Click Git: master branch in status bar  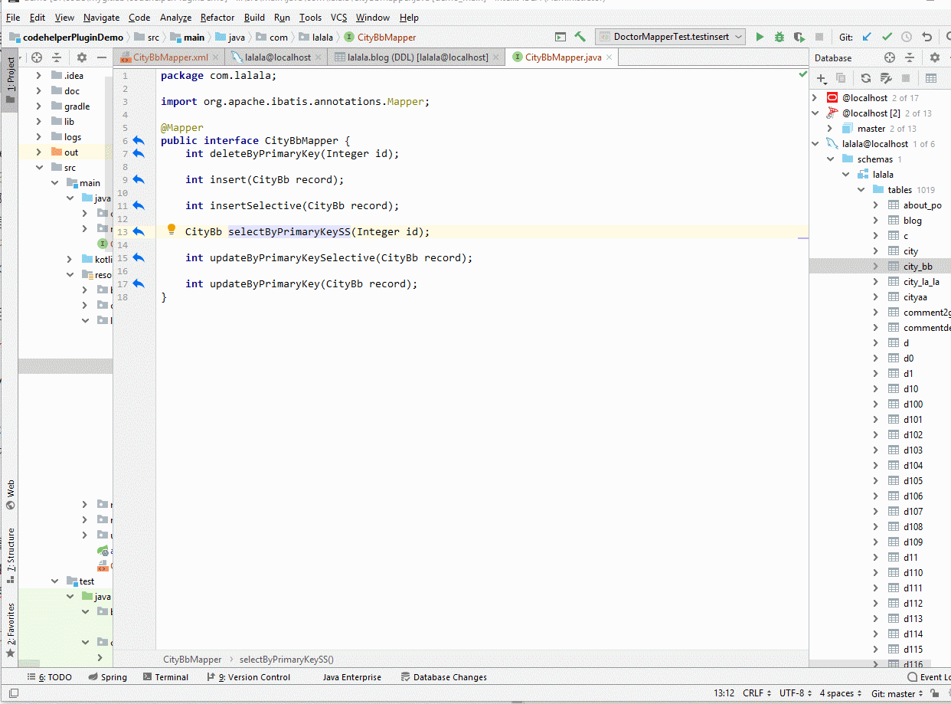(x=897, y=693)
